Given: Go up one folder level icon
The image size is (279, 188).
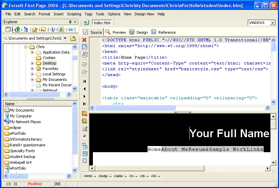Looking at the screenshot, I should coord(73,39).
